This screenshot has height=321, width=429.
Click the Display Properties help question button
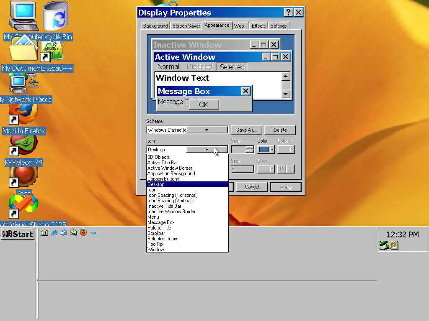(288, 12)
